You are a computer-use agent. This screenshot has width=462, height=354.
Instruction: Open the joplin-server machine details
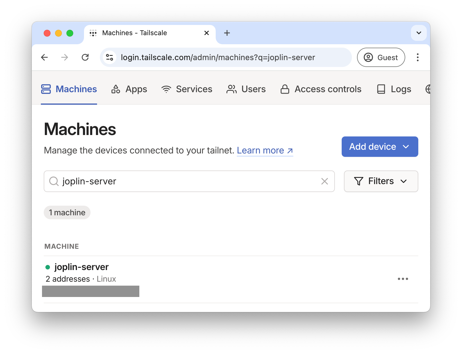pos(81,267)
